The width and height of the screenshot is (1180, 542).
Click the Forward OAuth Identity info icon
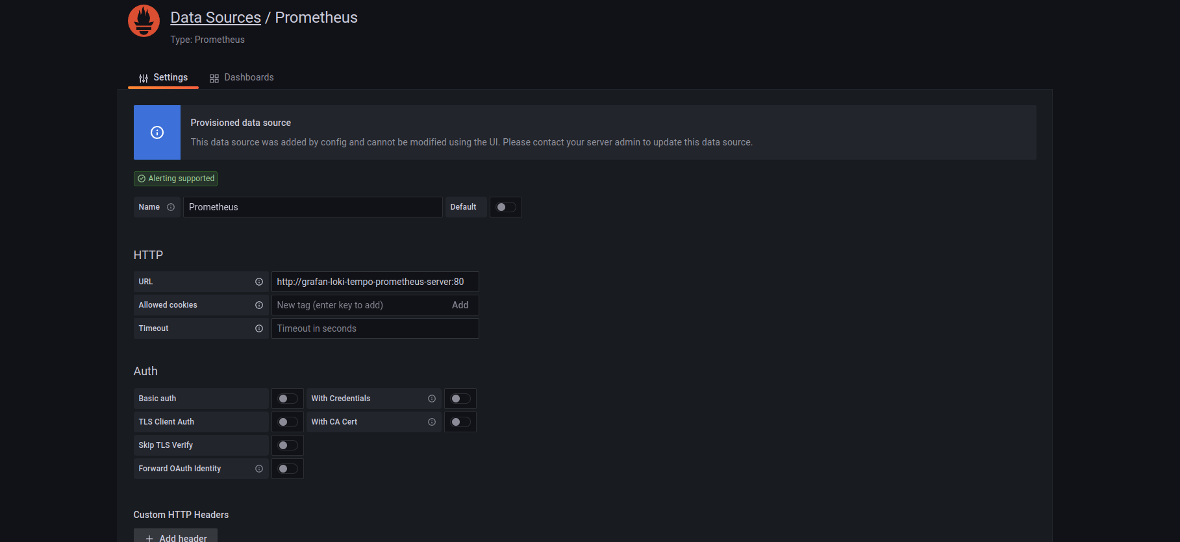click(x=259, y=469)
